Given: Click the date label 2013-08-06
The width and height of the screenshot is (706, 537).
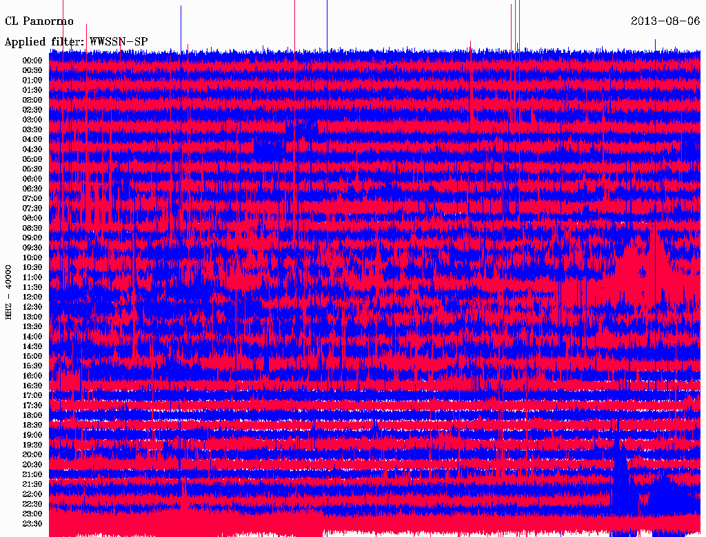Looking at the screenshot, I should (665, 21).
